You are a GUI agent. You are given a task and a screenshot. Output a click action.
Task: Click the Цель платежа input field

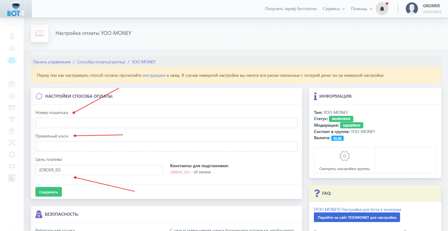pos(99,170)
